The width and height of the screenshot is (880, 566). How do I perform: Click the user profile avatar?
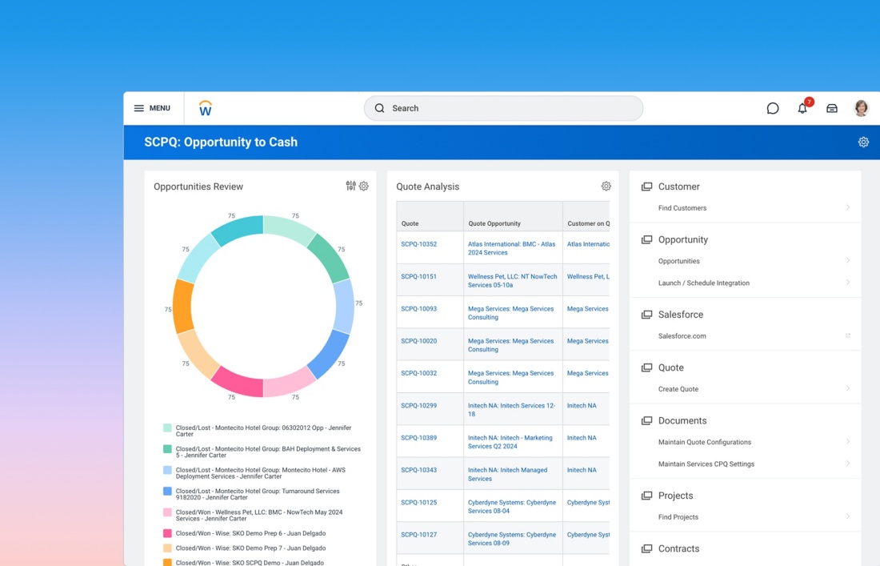(862, 108)
